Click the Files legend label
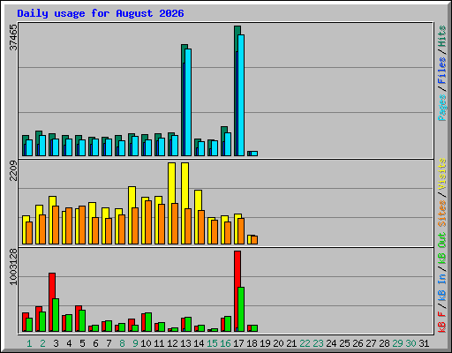The height and width of the screenshot is (353, 452). click(x=442, y=71)
